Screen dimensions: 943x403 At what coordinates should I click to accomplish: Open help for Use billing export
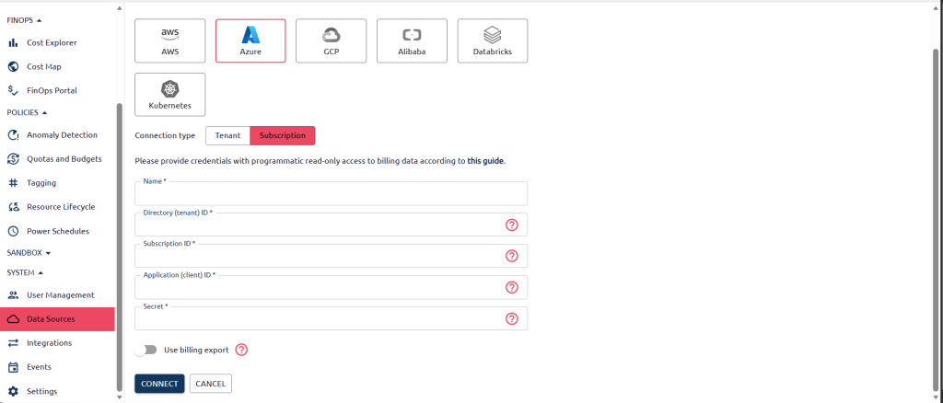click(x=241, y=350)
